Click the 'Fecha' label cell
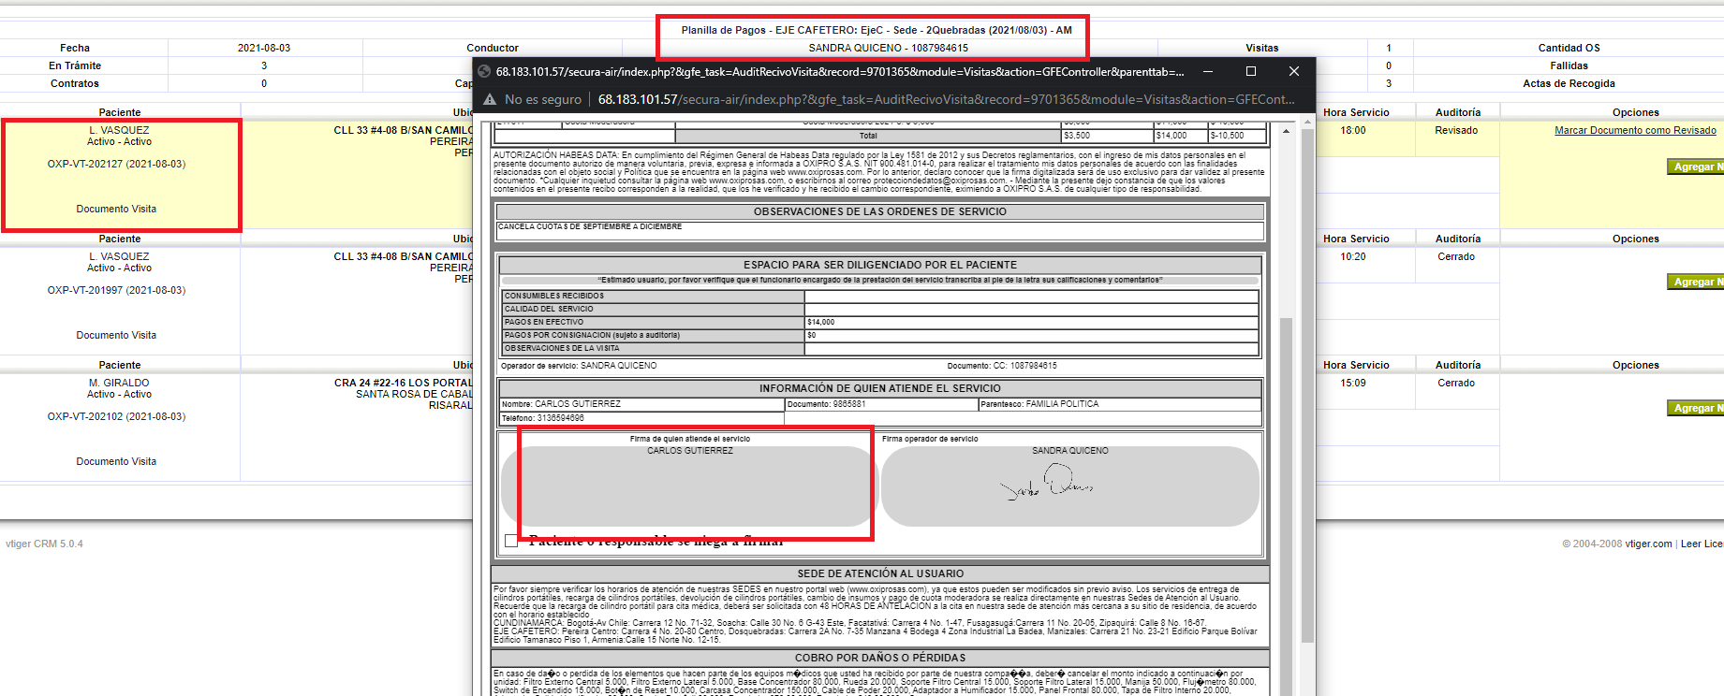This screenshot has height=696, width=1724. tap(75, 48)
